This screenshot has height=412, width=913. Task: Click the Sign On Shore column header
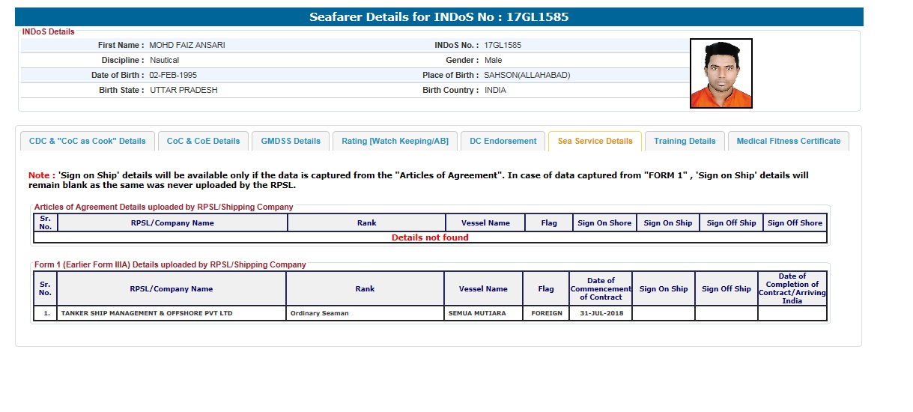point(604,222)
